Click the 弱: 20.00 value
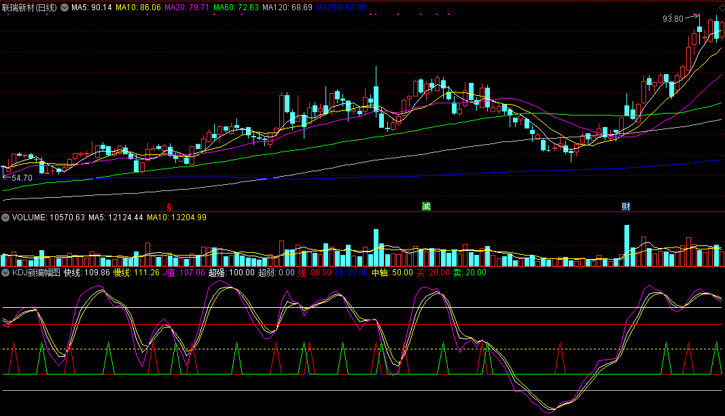The image size is (725, 416). (x=351, y=273)
